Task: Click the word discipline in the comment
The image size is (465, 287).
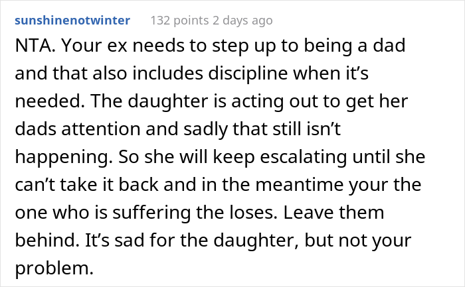Action: 248,74
